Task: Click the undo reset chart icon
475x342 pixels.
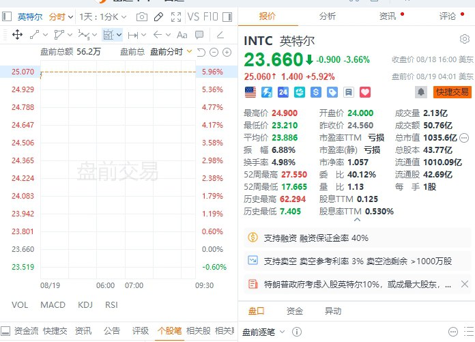Action: click(x=201, y=53)
